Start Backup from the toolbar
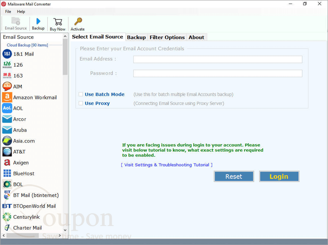328x245 pixels. pyautogui.click(x=38, y=24)
